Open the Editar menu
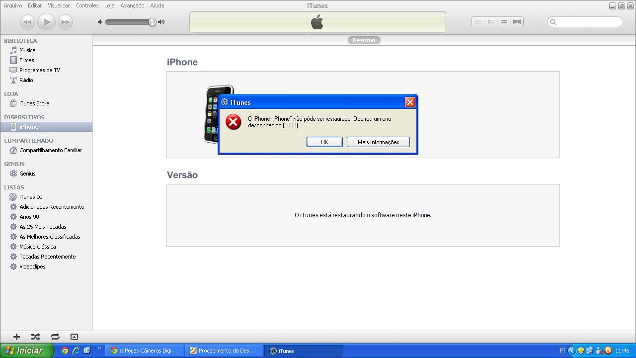This screenshot has width=636, height=358. pyautogui.click(x=35, y=5)
